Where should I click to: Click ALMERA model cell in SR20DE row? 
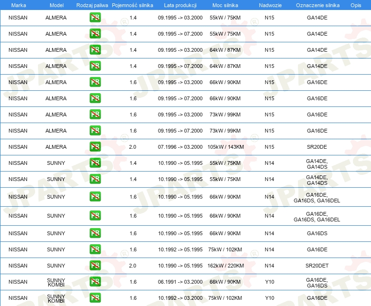pyautogui.click(x=56, y=147)
